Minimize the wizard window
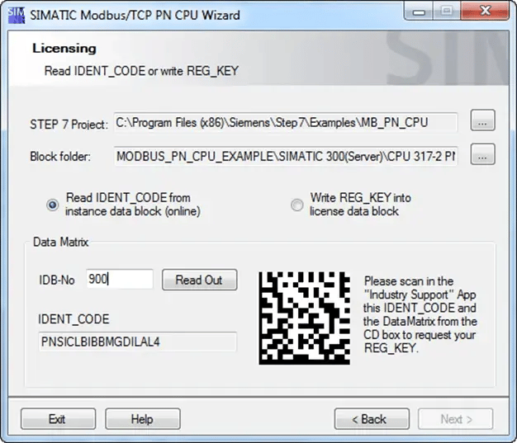Screen dimensions: 517x443 tap(419, 12)
